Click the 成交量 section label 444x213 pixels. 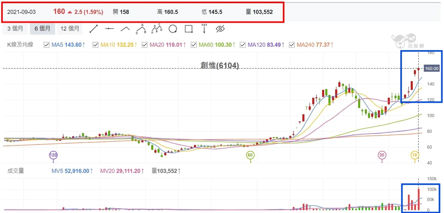[16, 171]
